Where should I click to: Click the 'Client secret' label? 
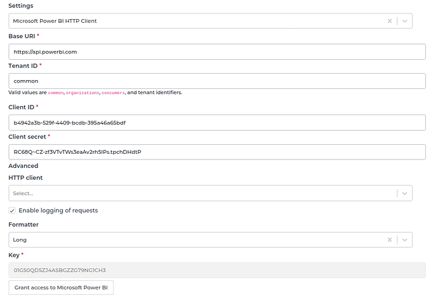tap(27, 137)
